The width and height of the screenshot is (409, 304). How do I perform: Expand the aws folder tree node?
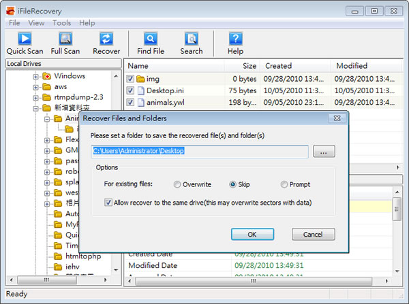click(36, 87)
